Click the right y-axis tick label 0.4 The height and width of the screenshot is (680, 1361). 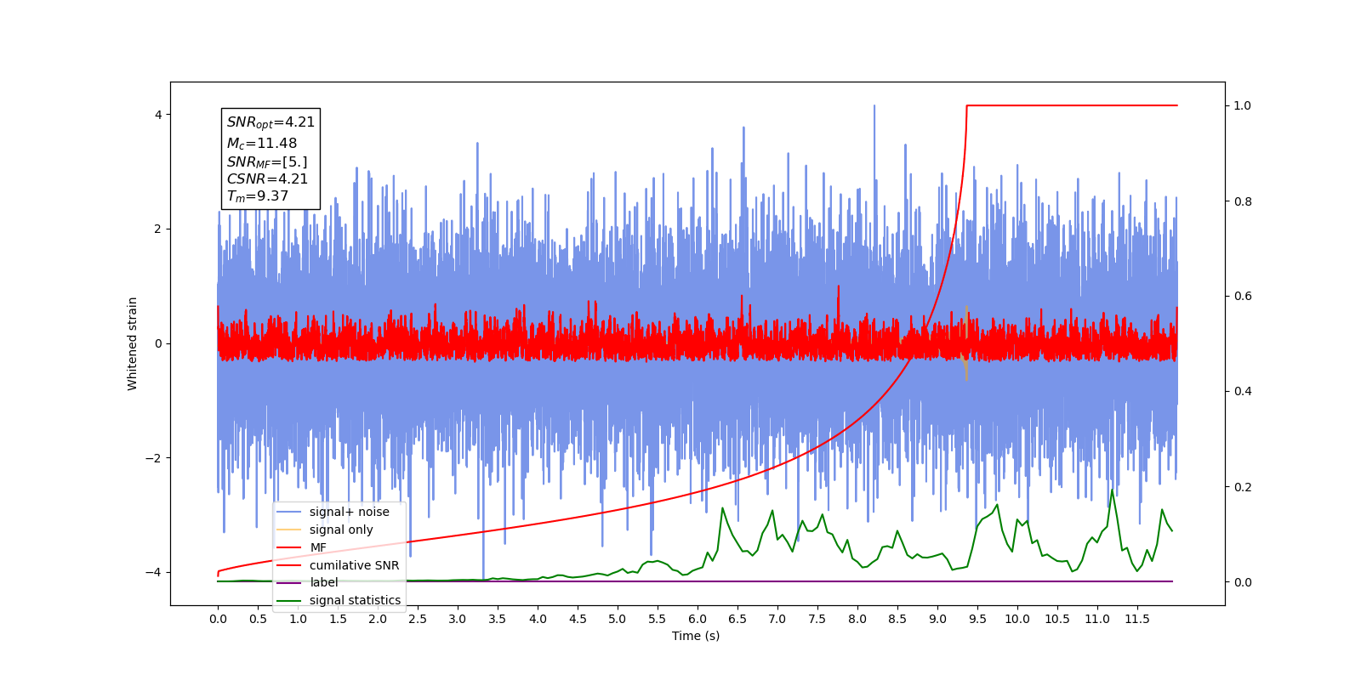[x=1243, y=391]
